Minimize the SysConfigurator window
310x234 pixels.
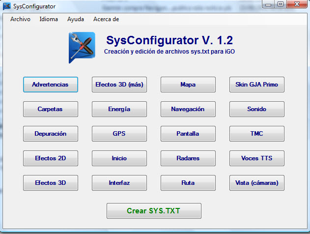(268, 4)
